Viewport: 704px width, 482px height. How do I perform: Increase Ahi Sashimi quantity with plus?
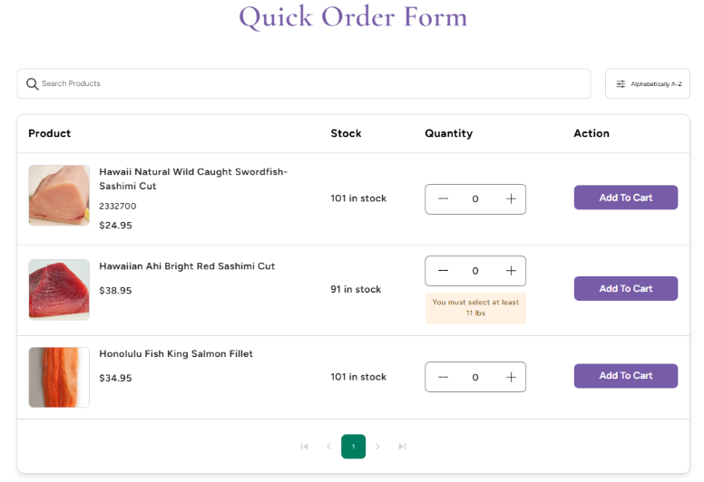(511, 271)
